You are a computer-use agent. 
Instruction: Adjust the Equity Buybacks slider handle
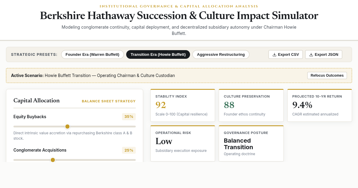[67, 127]
